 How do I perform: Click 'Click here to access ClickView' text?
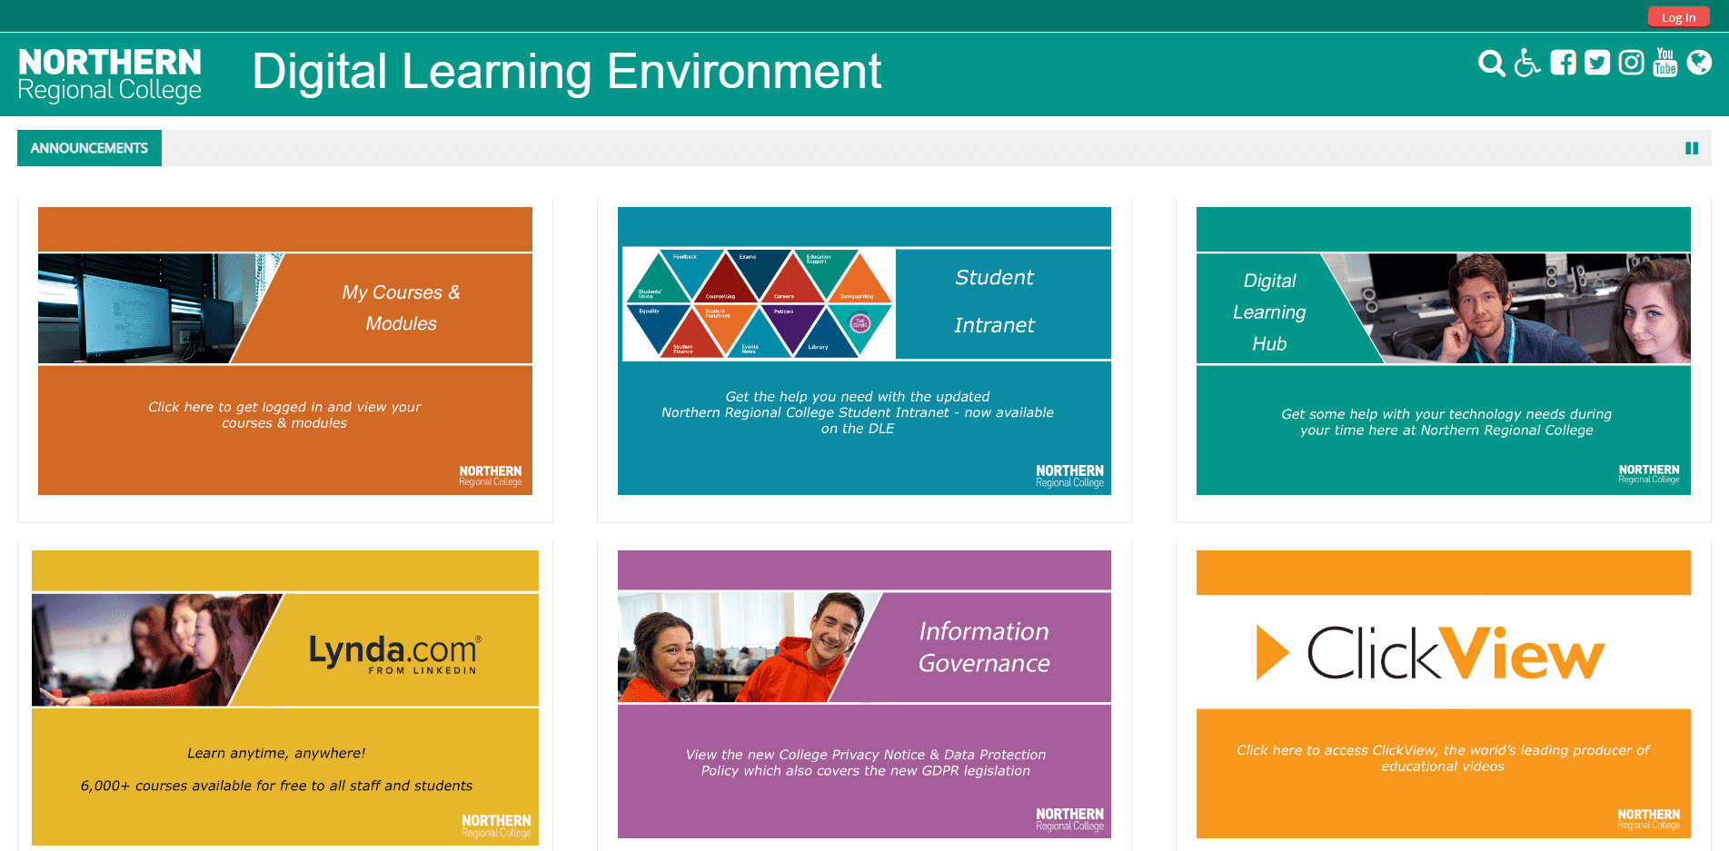(1443, 758)
